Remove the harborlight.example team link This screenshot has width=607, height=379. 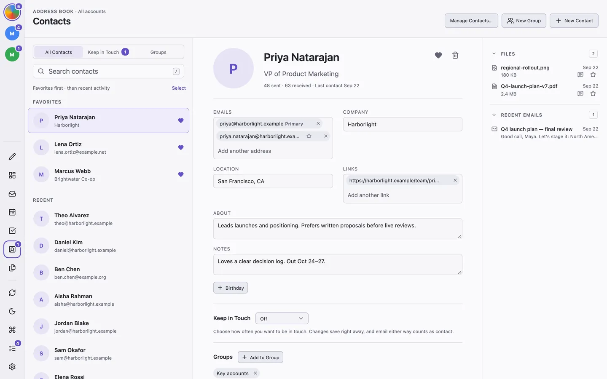click(455, 180)
